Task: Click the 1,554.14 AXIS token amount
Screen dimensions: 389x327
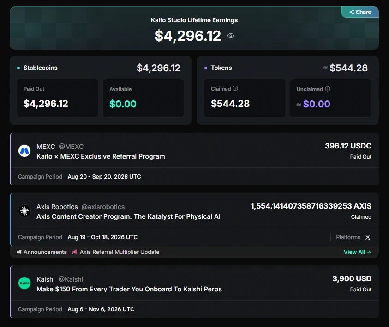Action: 311,206
